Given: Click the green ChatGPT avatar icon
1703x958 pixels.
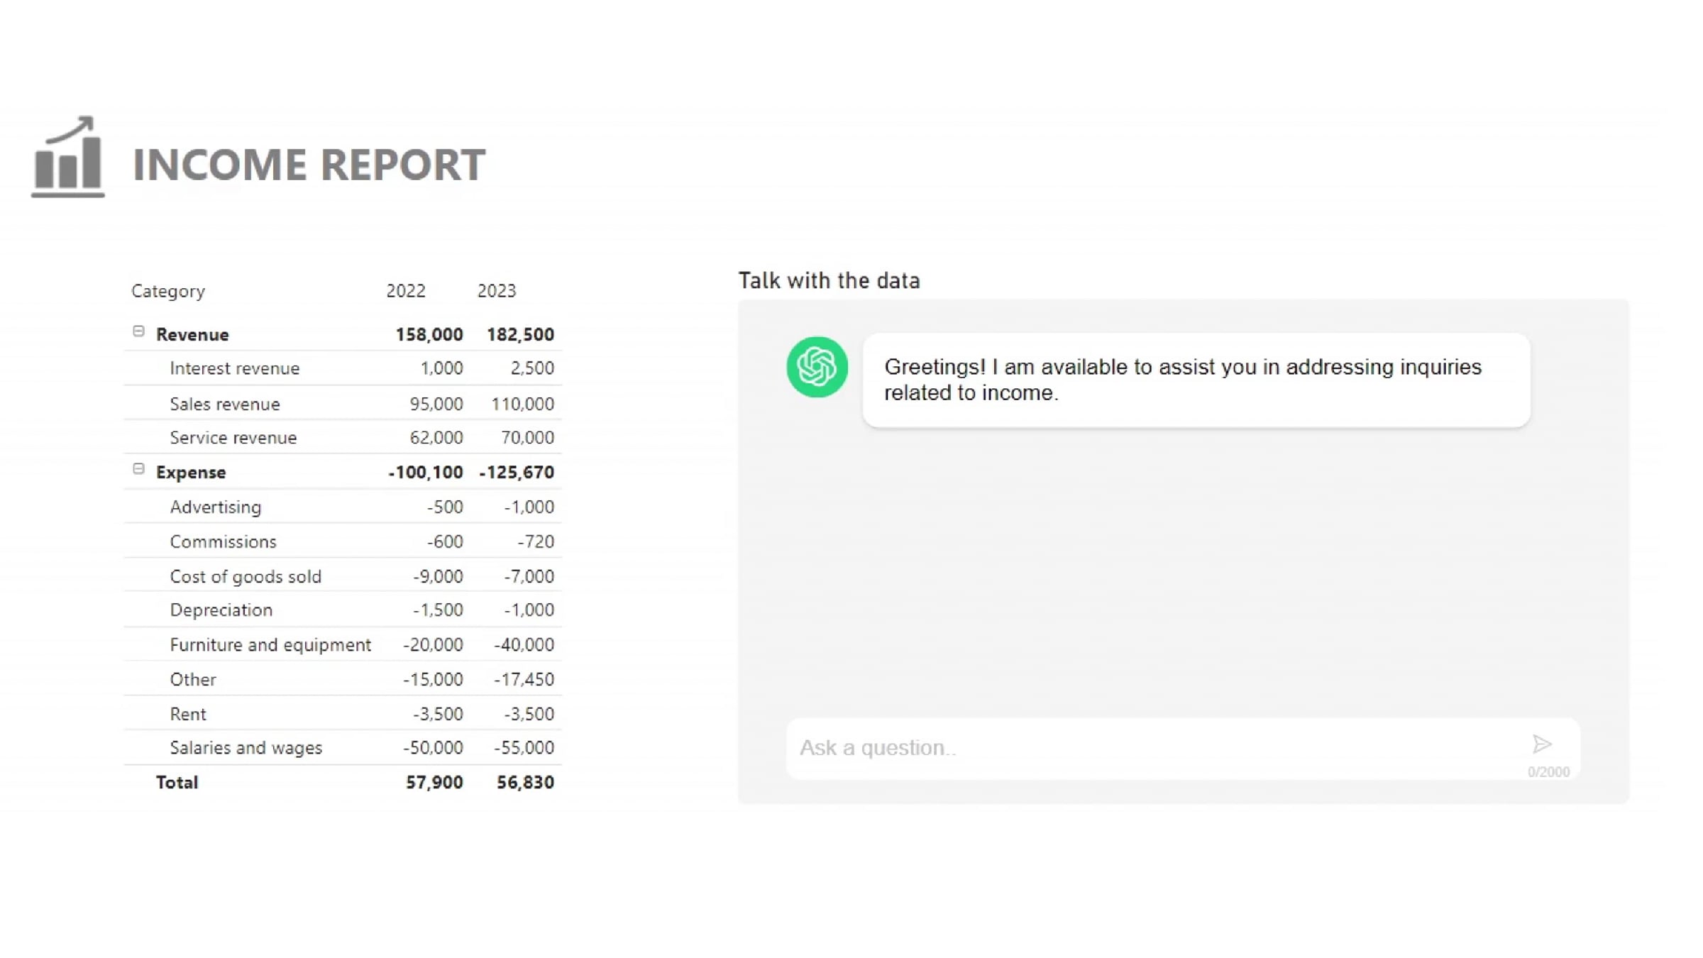Looking at the screenshot, I should [x=817, y=367].
